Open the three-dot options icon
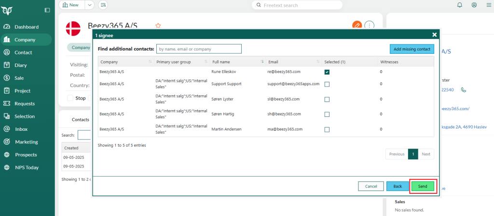 click(x=369, y=25)
